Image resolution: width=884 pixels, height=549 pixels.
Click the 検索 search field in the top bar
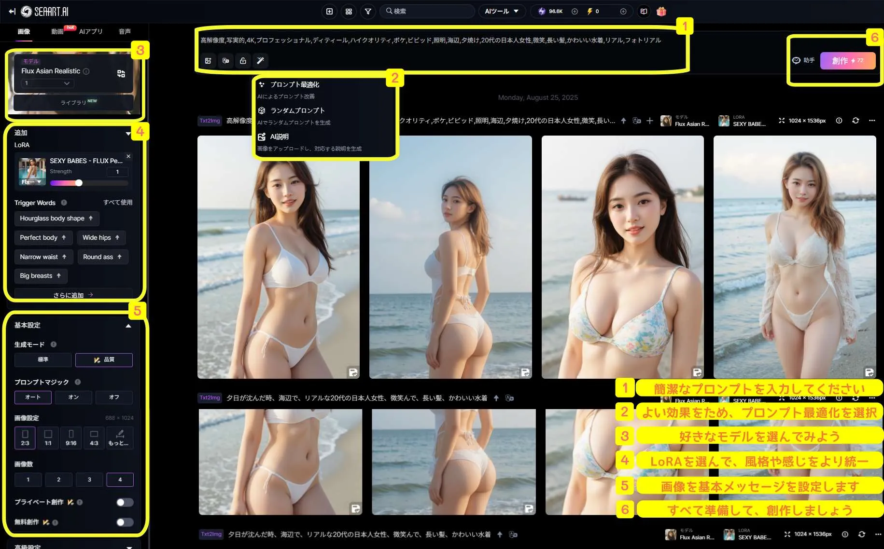[427, 11]
